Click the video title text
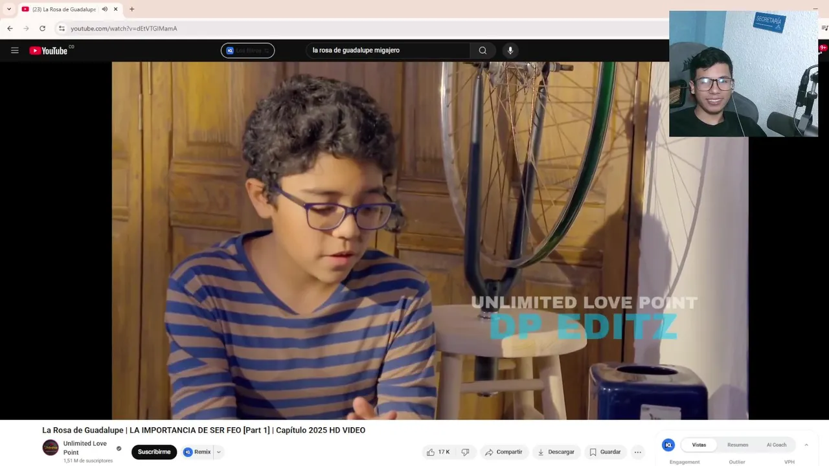The image size is (829, 466). pyautogui.click(x=204, y=430)
